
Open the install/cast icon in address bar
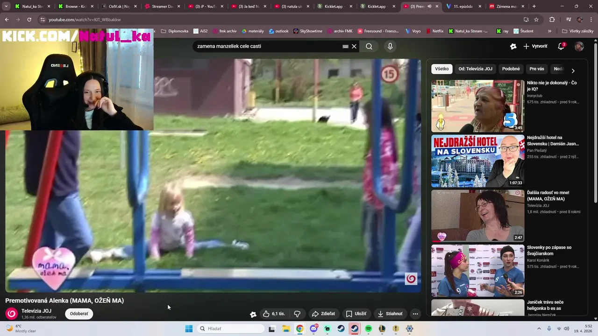click(x=526, y=20)
